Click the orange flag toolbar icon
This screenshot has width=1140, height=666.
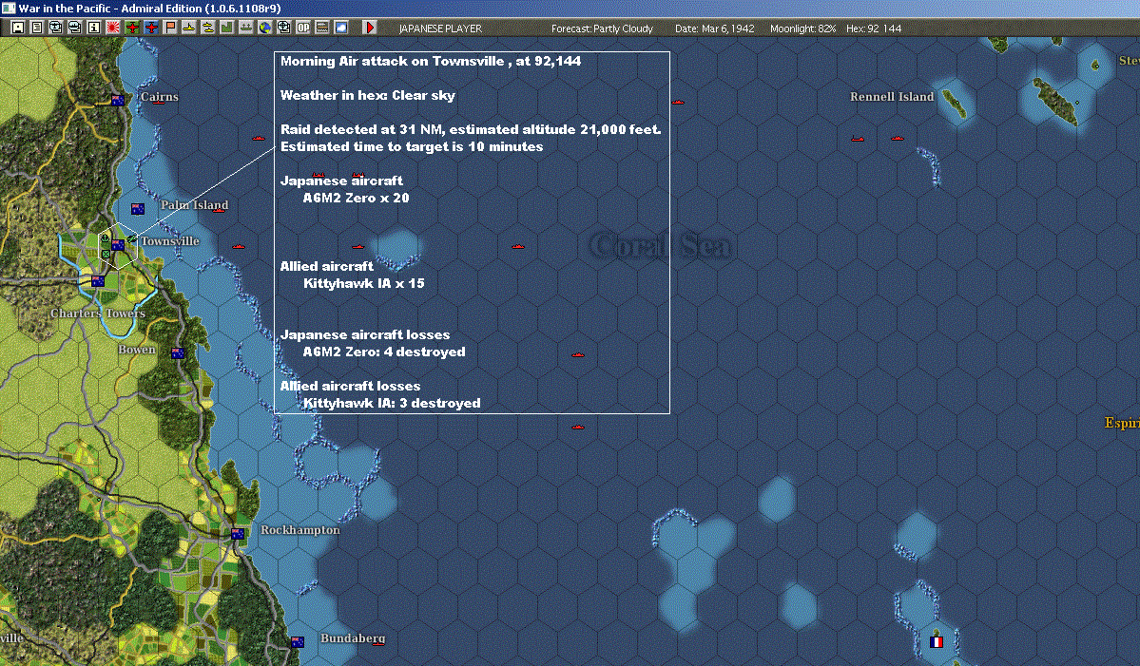[x=170, y=28]
